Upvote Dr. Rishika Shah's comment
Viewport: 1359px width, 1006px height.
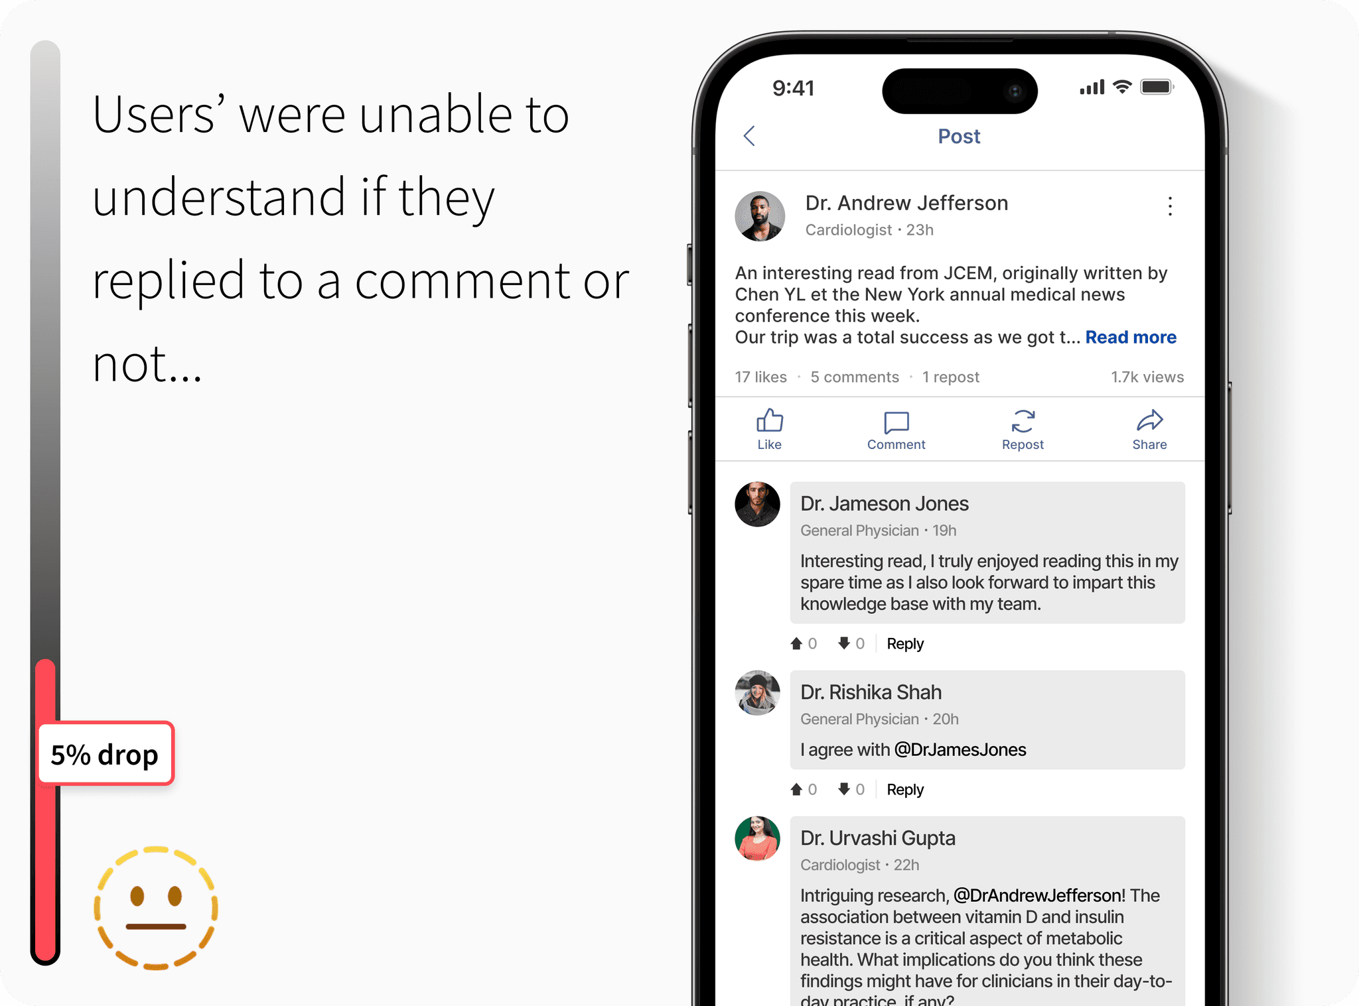tap(797, 789)
